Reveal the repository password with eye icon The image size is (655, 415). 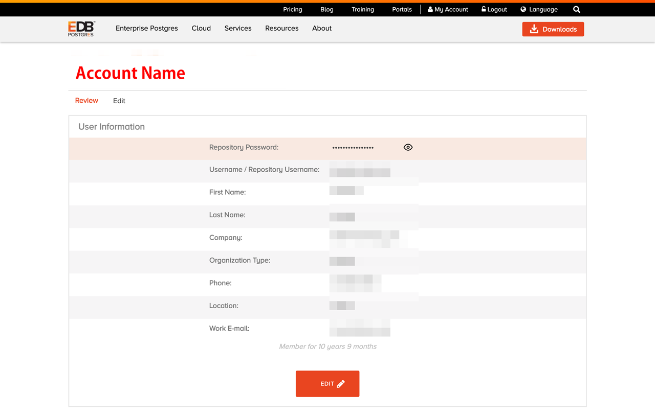coord(408,147)
